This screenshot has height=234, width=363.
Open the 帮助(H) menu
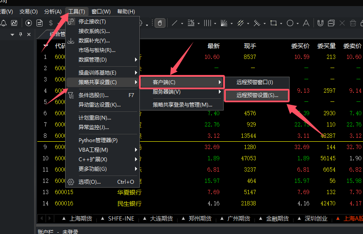(126, 11)
